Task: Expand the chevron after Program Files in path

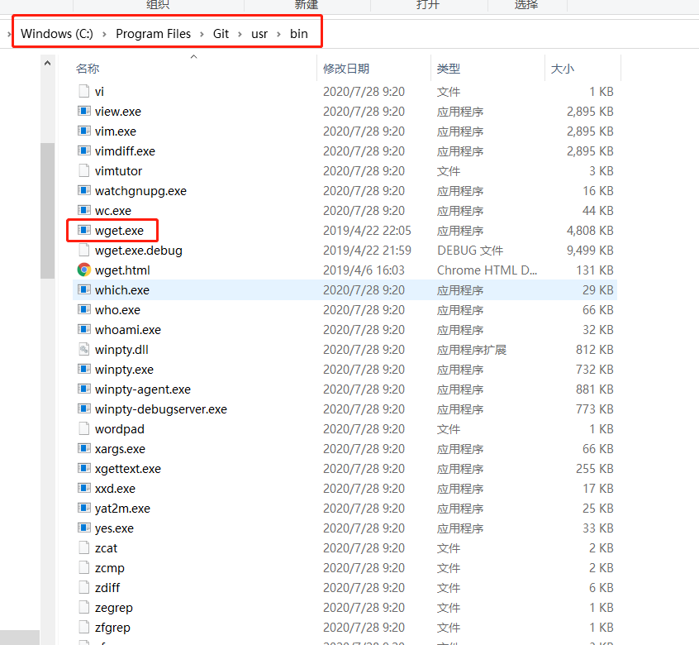Action: [x=202, y=34]
